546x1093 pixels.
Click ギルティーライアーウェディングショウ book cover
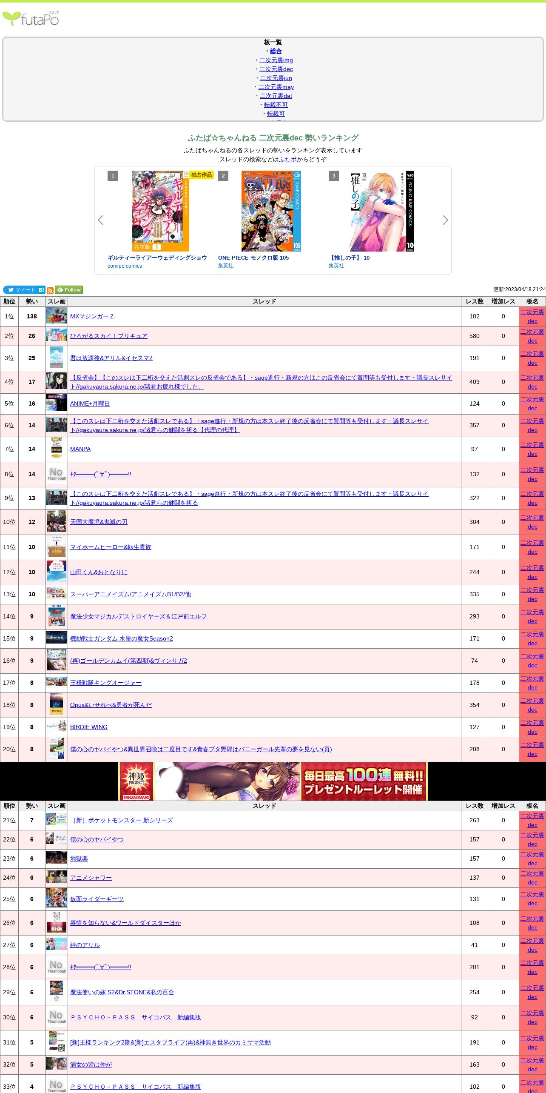(161, 211)
